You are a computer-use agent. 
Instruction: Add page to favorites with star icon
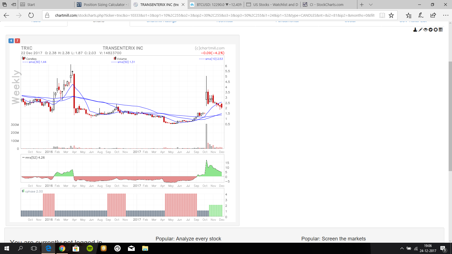(391, 15)
